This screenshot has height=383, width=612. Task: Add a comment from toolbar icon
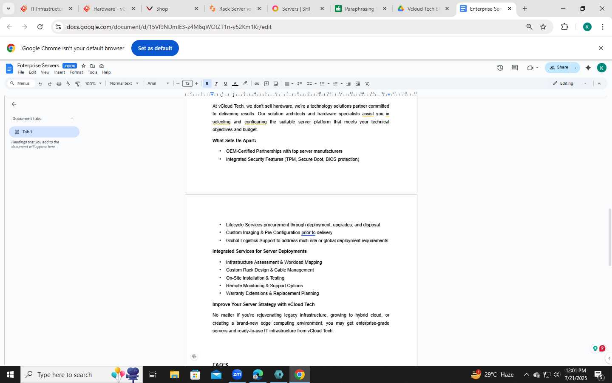[x=266, y=84]
